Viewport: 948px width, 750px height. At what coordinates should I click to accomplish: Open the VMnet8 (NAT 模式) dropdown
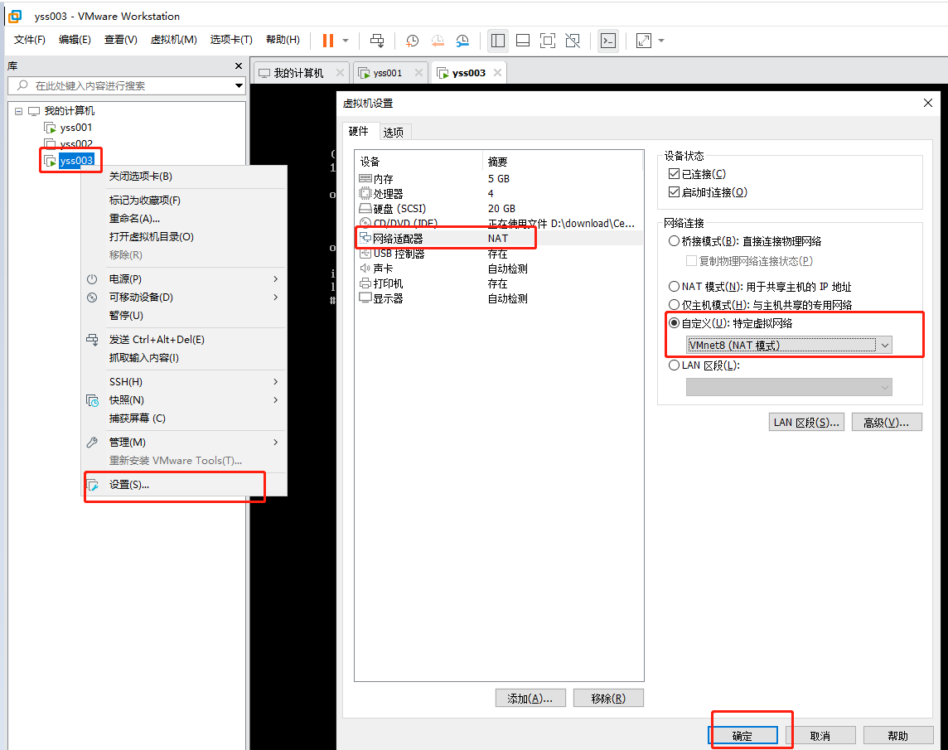click(789, 346)
